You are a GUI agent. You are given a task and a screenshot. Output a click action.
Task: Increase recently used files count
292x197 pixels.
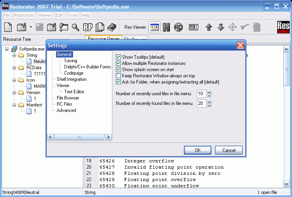pyautogui.click(x=209, y=92)
